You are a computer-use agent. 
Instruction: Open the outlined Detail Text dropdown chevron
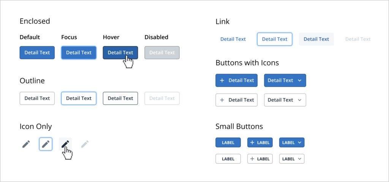click(x=300, y=100)
